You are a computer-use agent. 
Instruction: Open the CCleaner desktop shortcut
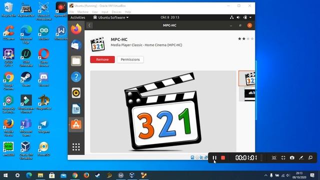click(8, 32)
